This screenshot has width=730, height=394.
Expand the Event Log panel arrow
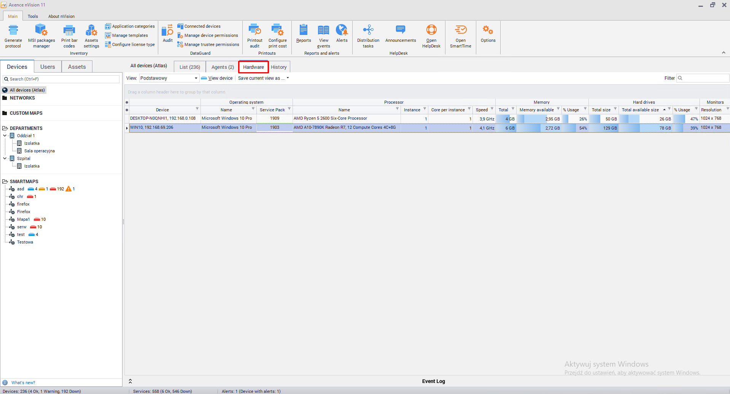pos(130,381)
